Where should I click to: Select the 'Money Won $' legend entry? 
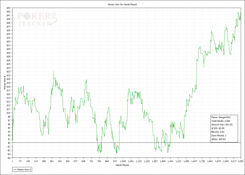pyautogui.click(x=22, y=169)
